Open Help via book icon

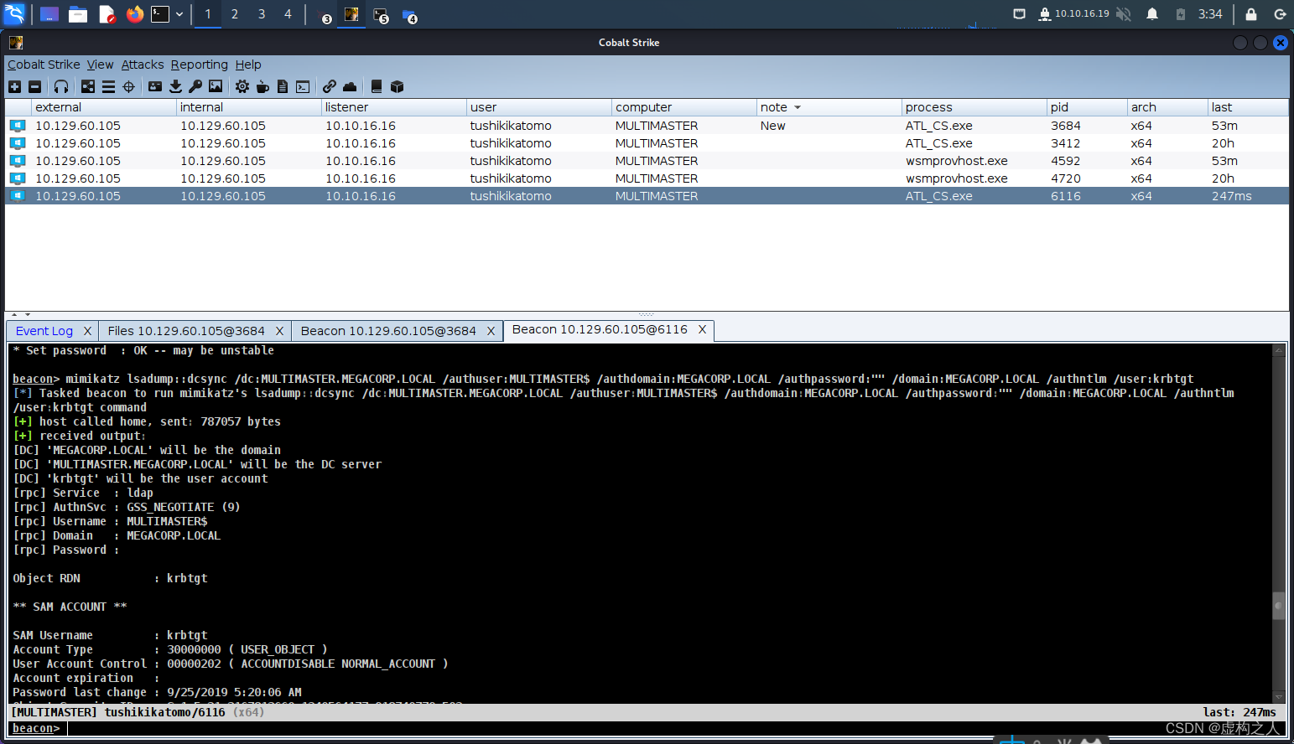pos(377,86)
